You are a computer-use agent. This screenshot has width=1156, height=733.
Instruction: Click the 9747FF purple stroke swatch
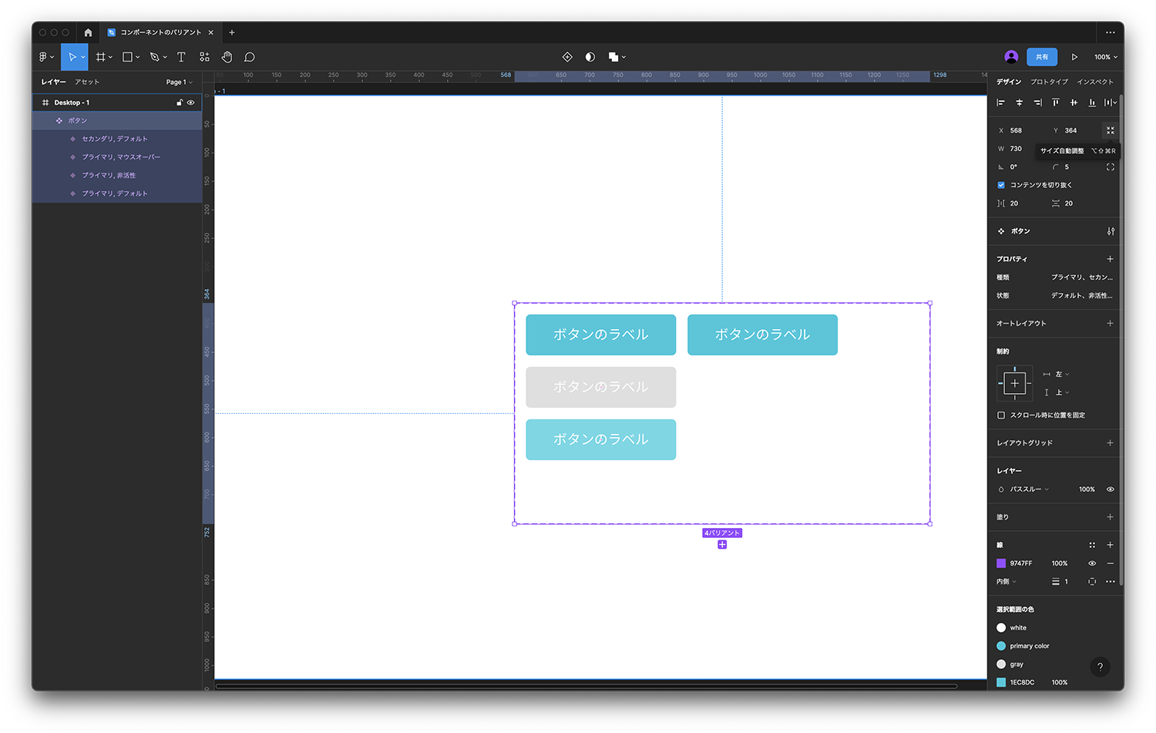point(1001,563)
